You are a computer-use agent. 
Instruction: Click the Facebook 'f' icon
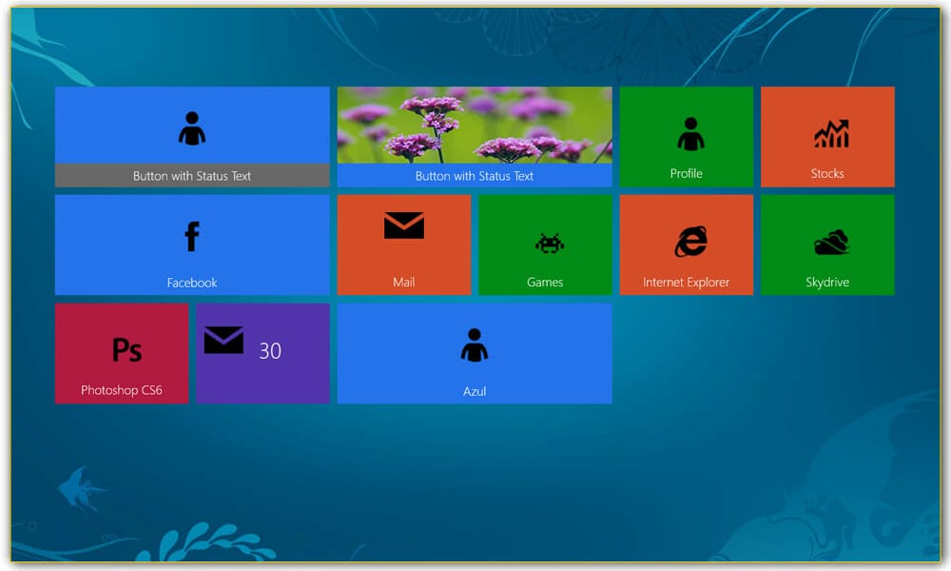click(x=191, y=235)
